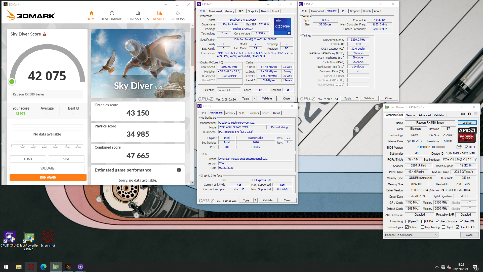Viewport: 483px width, 272px height.
Task: Open Microsoft Edge from taskbar
Action: coord(43,267)
